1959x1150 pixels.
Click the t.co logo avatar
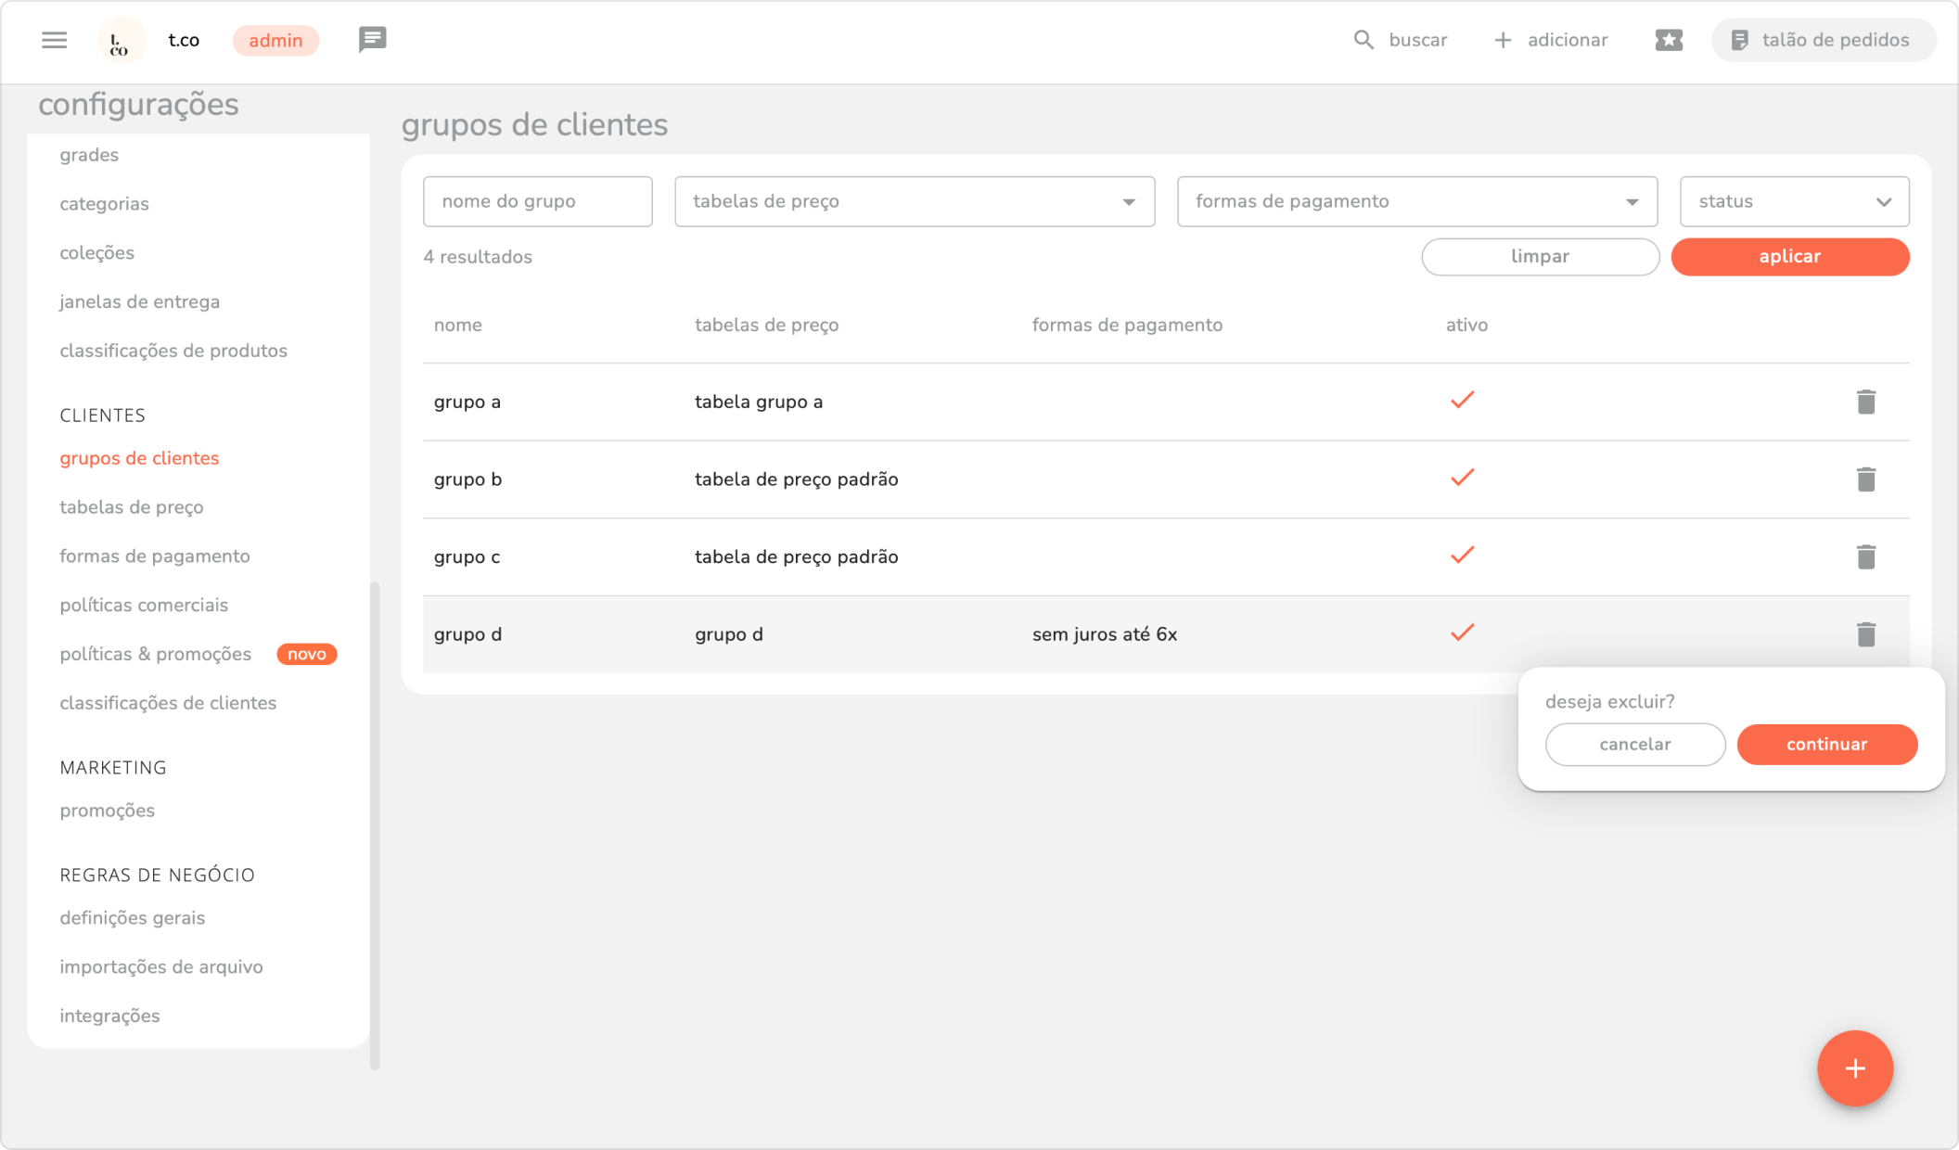121,41
